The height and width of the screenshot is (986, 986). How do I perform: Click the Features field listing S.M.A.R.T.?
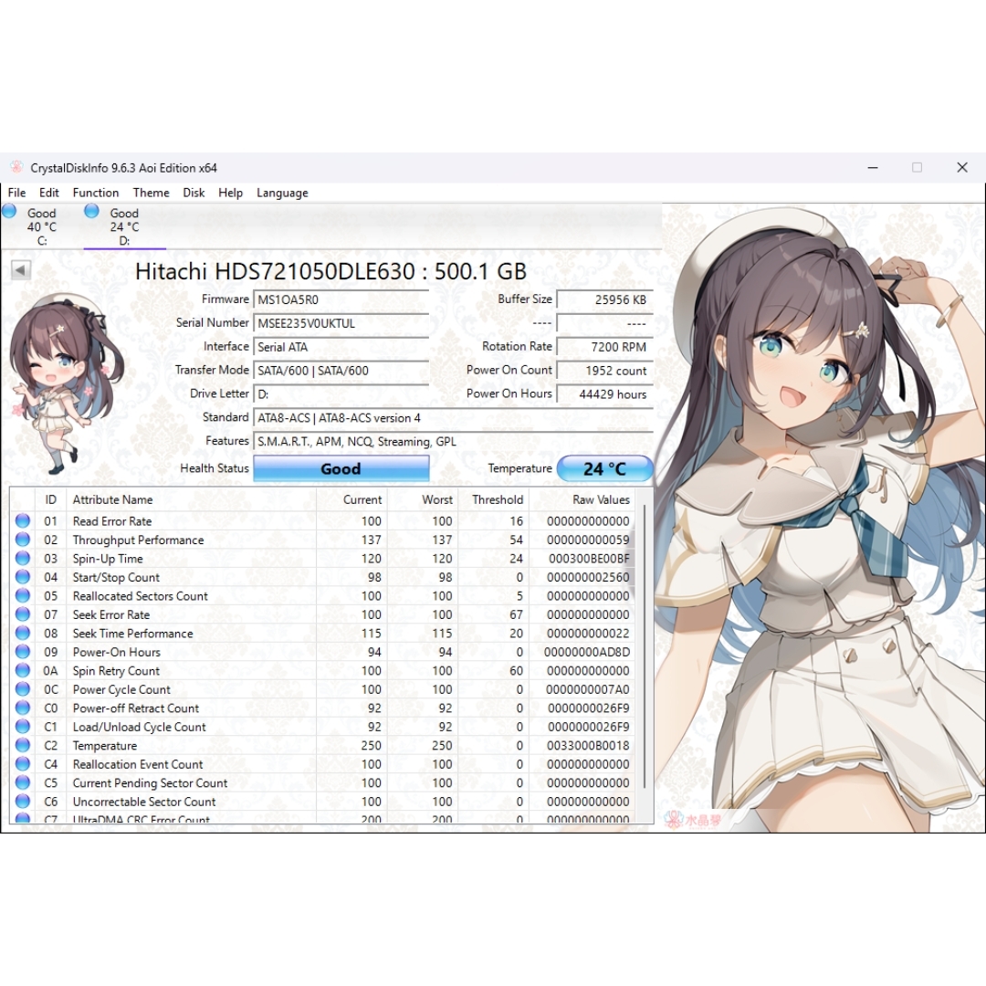(x=453, y=442)
